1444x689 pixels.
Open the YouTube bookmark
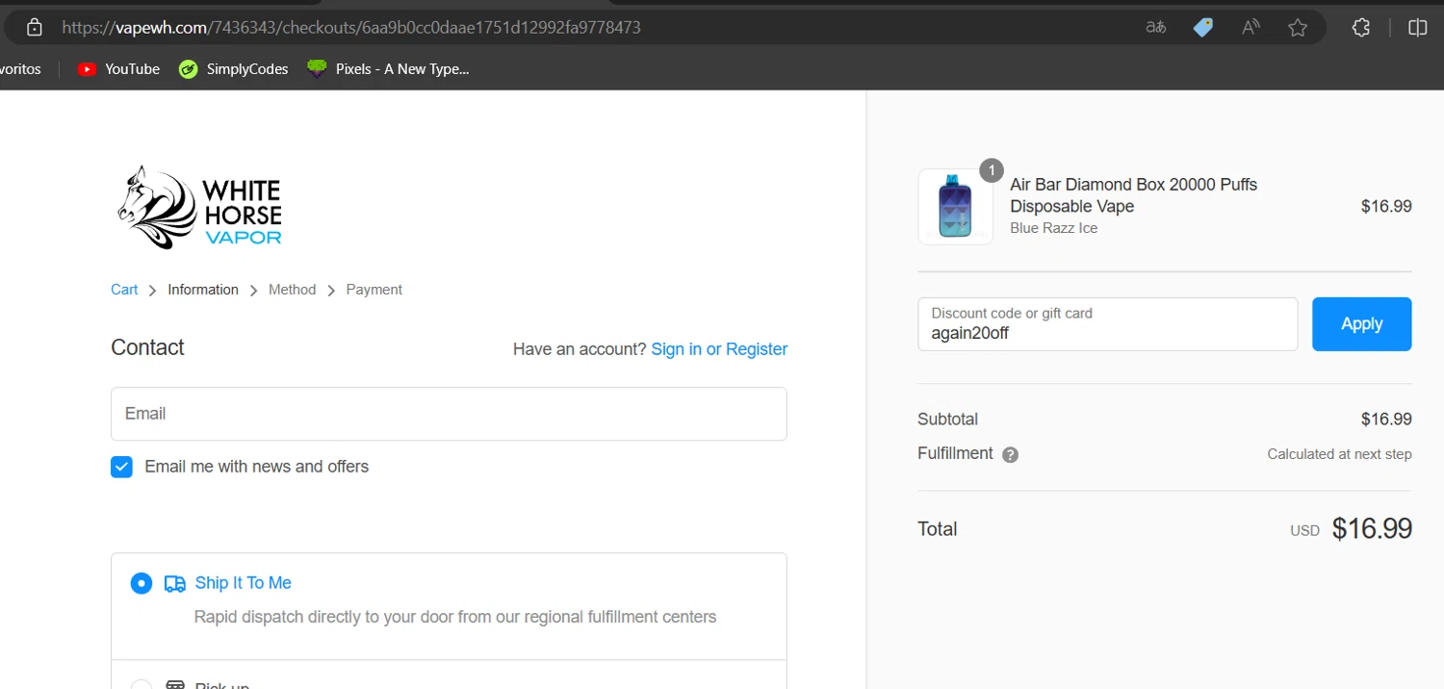(118, 69)
